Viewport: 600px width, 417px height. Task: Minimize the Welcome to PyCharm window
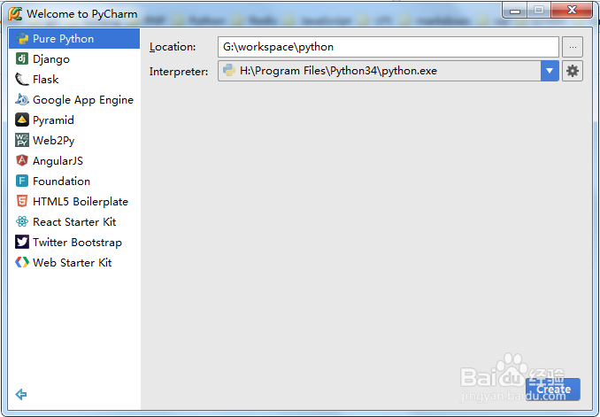click(515, 11)
